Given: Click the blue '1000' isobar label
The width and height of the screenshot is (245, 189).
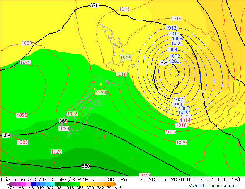Looking at the screenshot, I should point(174,61).
